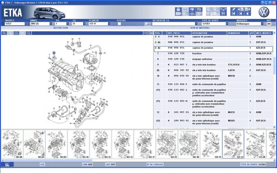Click the zoom area magnifier icon

(x=16, y=33)
